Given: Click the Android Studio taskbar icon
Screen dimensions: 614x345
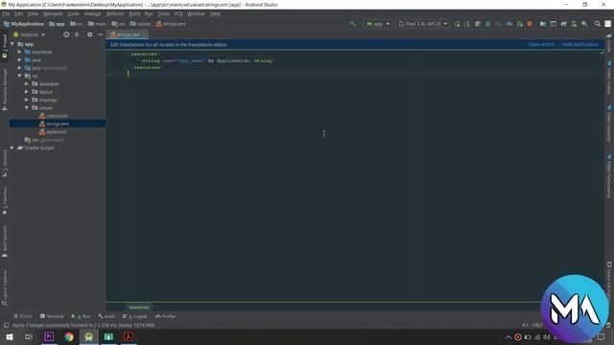Looking at the screenshot, I should [89, 336].
